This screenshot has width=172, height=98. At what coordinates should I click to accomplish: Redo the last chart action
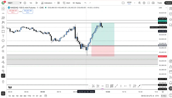(x=90, y=3)
